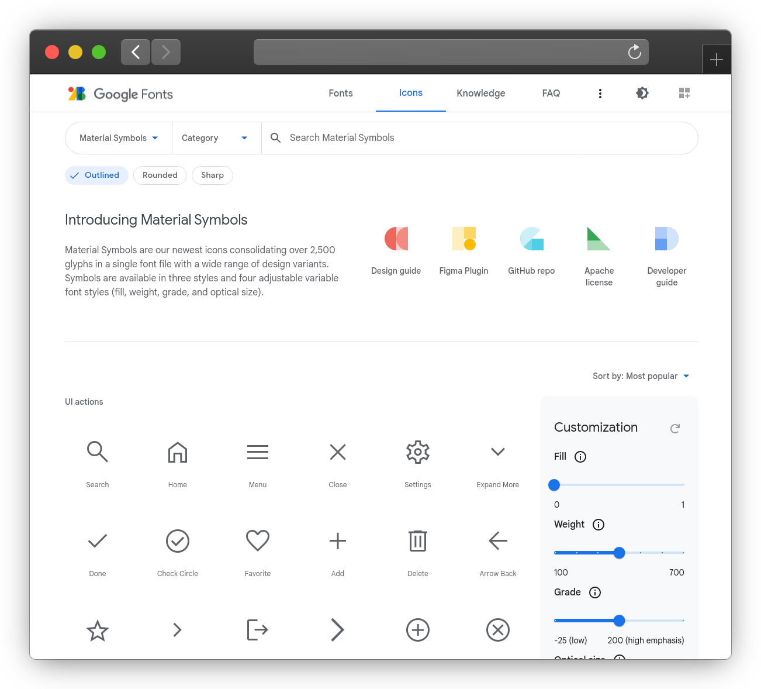Select the Arrow Back icon tile
Image resolution: width=761 pixels, height=689 pixels.
[x=498, y=552]
